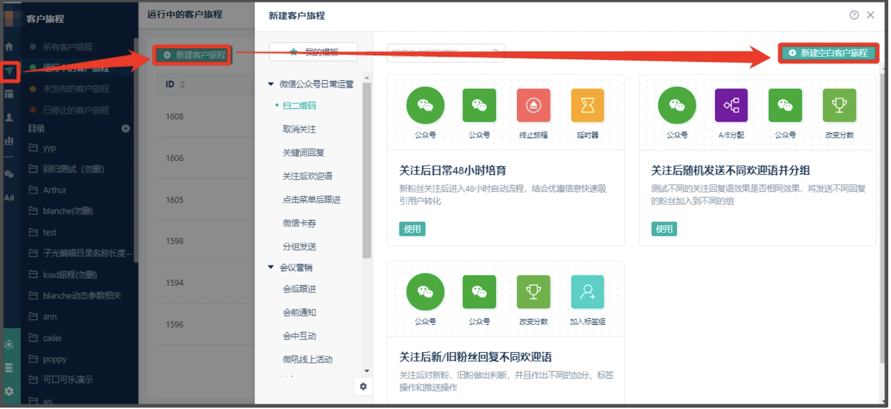The image size is (891, 409).
Task: Click the contacts person icon in sidebar
Action: click(x=9, y=118)
